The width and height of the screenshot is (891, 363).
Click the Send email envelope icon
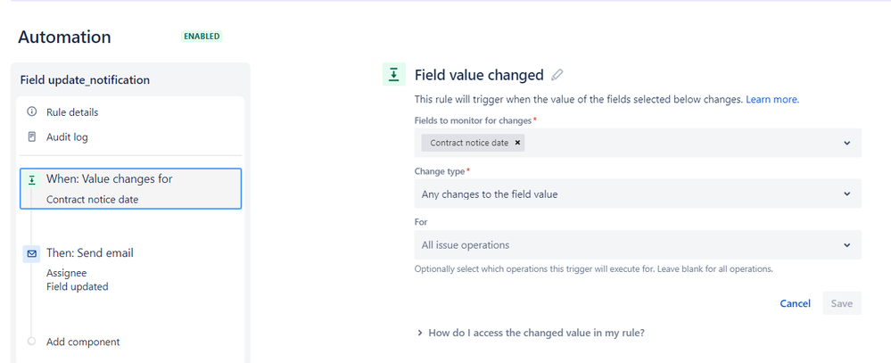click(x=32, y=254)
